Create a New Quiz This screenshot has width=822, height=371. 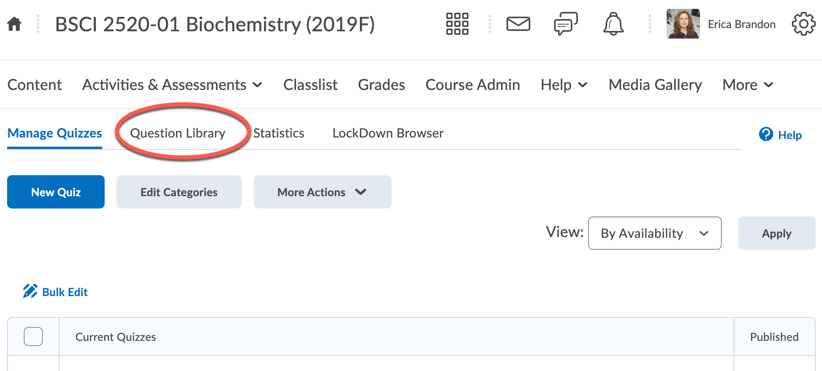click(56, 192)
